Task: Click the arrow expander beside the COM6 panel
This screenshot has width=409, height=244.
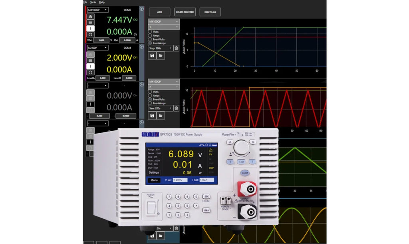Action: pyautogui.click(x=142, y=8)
